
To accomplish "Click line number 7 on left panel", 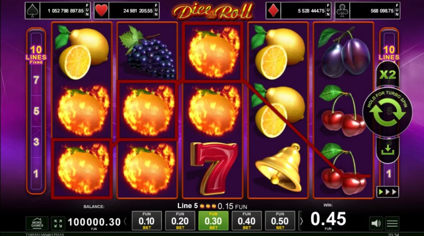I will [36, 80].
